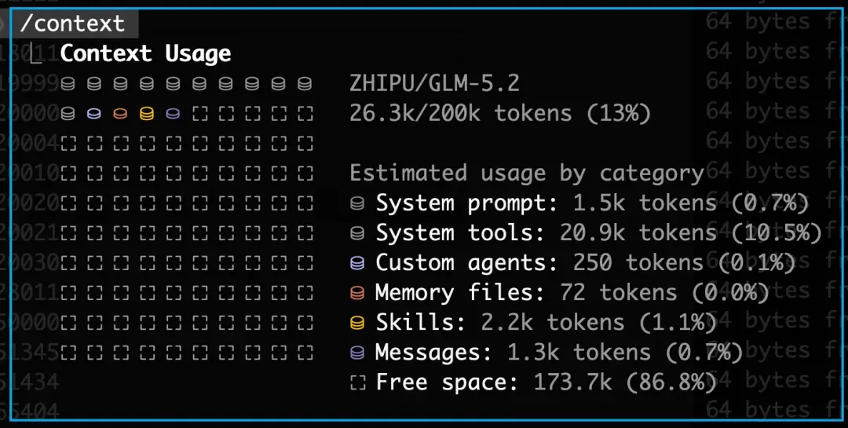Click the ZHIPU/GLM-5.2 model name

click(434, 83)
